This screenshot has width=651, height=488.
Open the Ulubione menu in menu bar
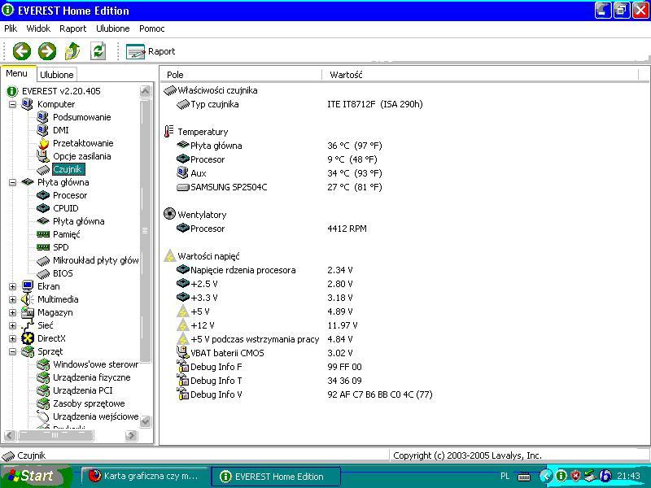tap(112, 28)
